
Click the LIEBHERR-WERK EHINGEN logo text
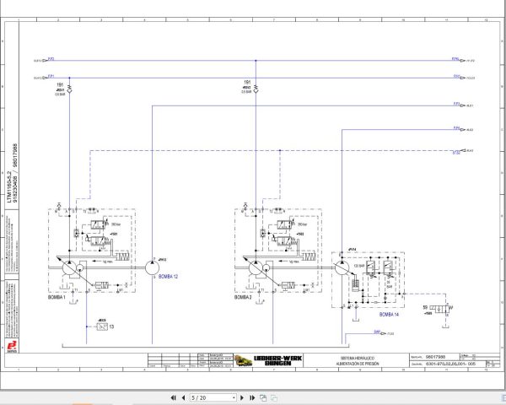tap(277, 360)
